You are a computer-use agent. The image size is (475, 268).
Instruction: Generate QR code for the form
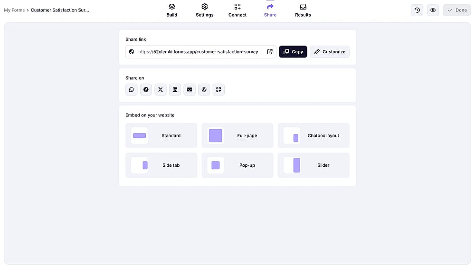218,90
